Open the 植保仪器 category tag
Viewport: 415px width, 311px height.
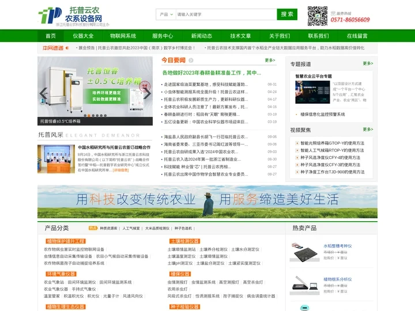click(x=180, y=274)
